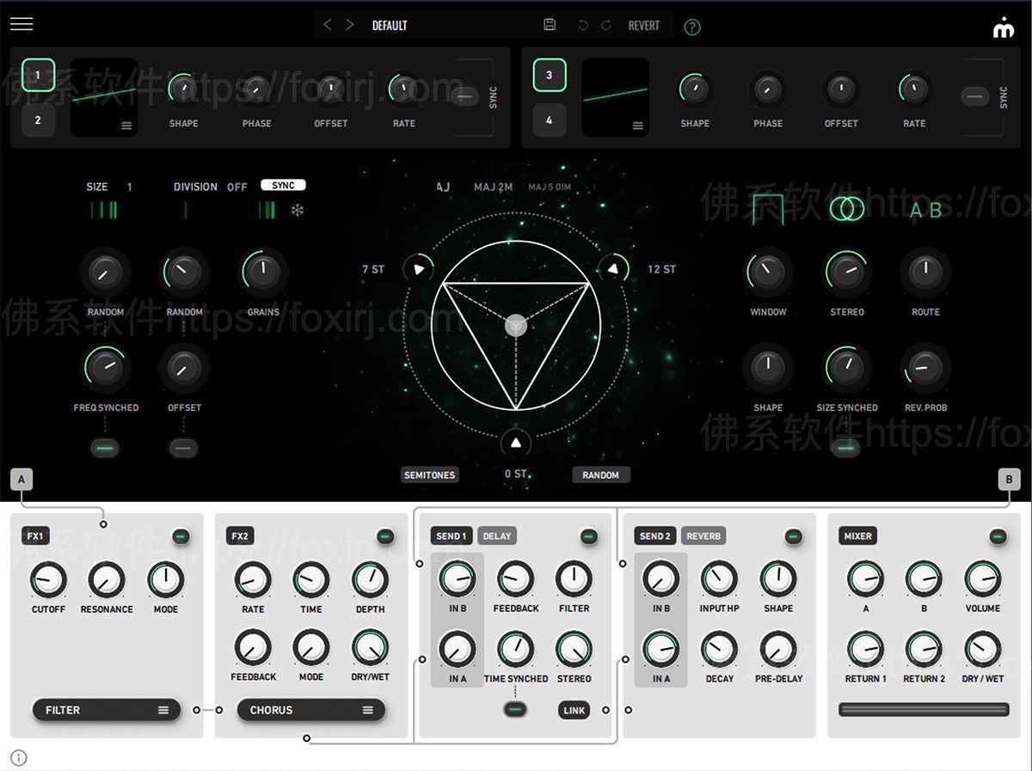Click the help question mark icon

tap(692, 27)
